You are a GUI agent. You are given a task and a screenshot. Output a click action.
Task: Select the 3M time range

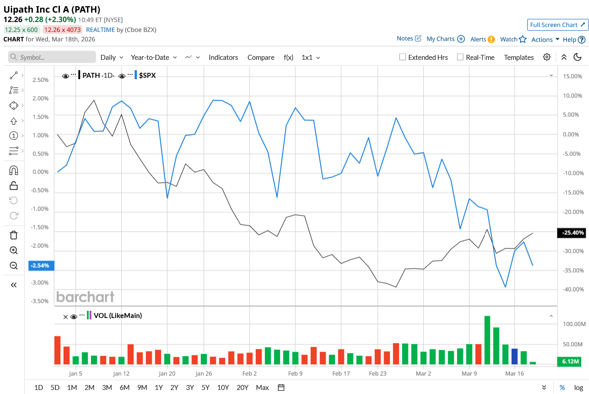point(107,387)
